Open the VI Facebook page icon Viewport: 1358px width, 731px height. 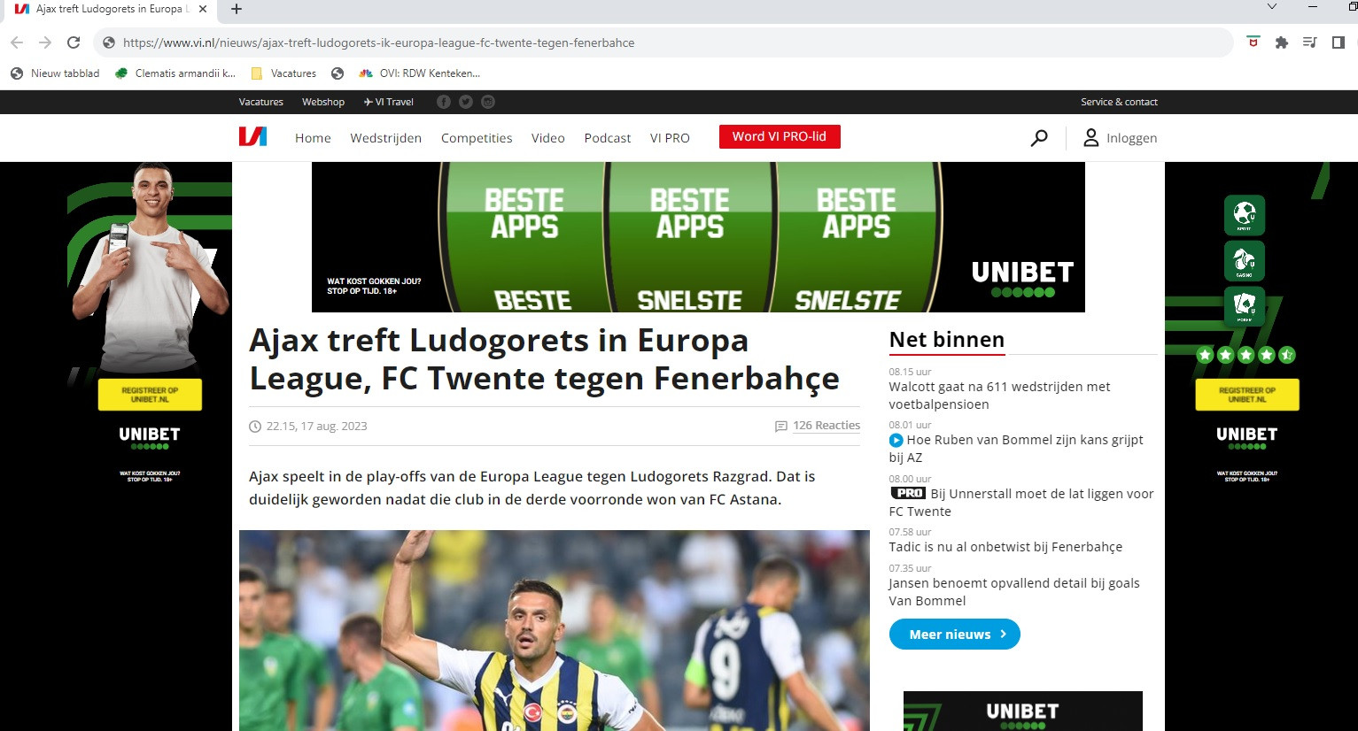444,102
